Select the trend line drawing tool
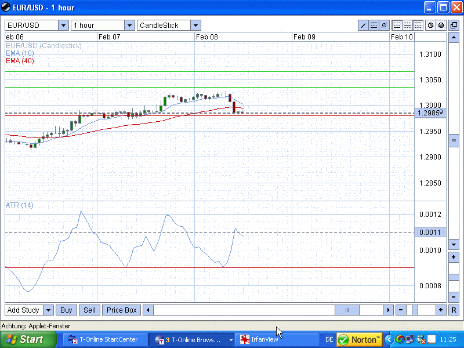Viewport: 464px width, 348px height. click(x=364, y=26)
